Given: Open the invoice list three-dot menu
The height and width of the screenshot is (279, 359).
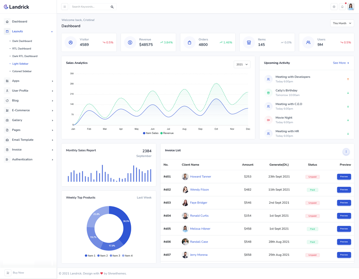Looking at the screenshot, I should click(x=346, y=152).
